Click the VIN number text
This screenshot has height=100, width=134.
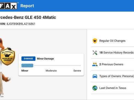click(x=21, y=24)
